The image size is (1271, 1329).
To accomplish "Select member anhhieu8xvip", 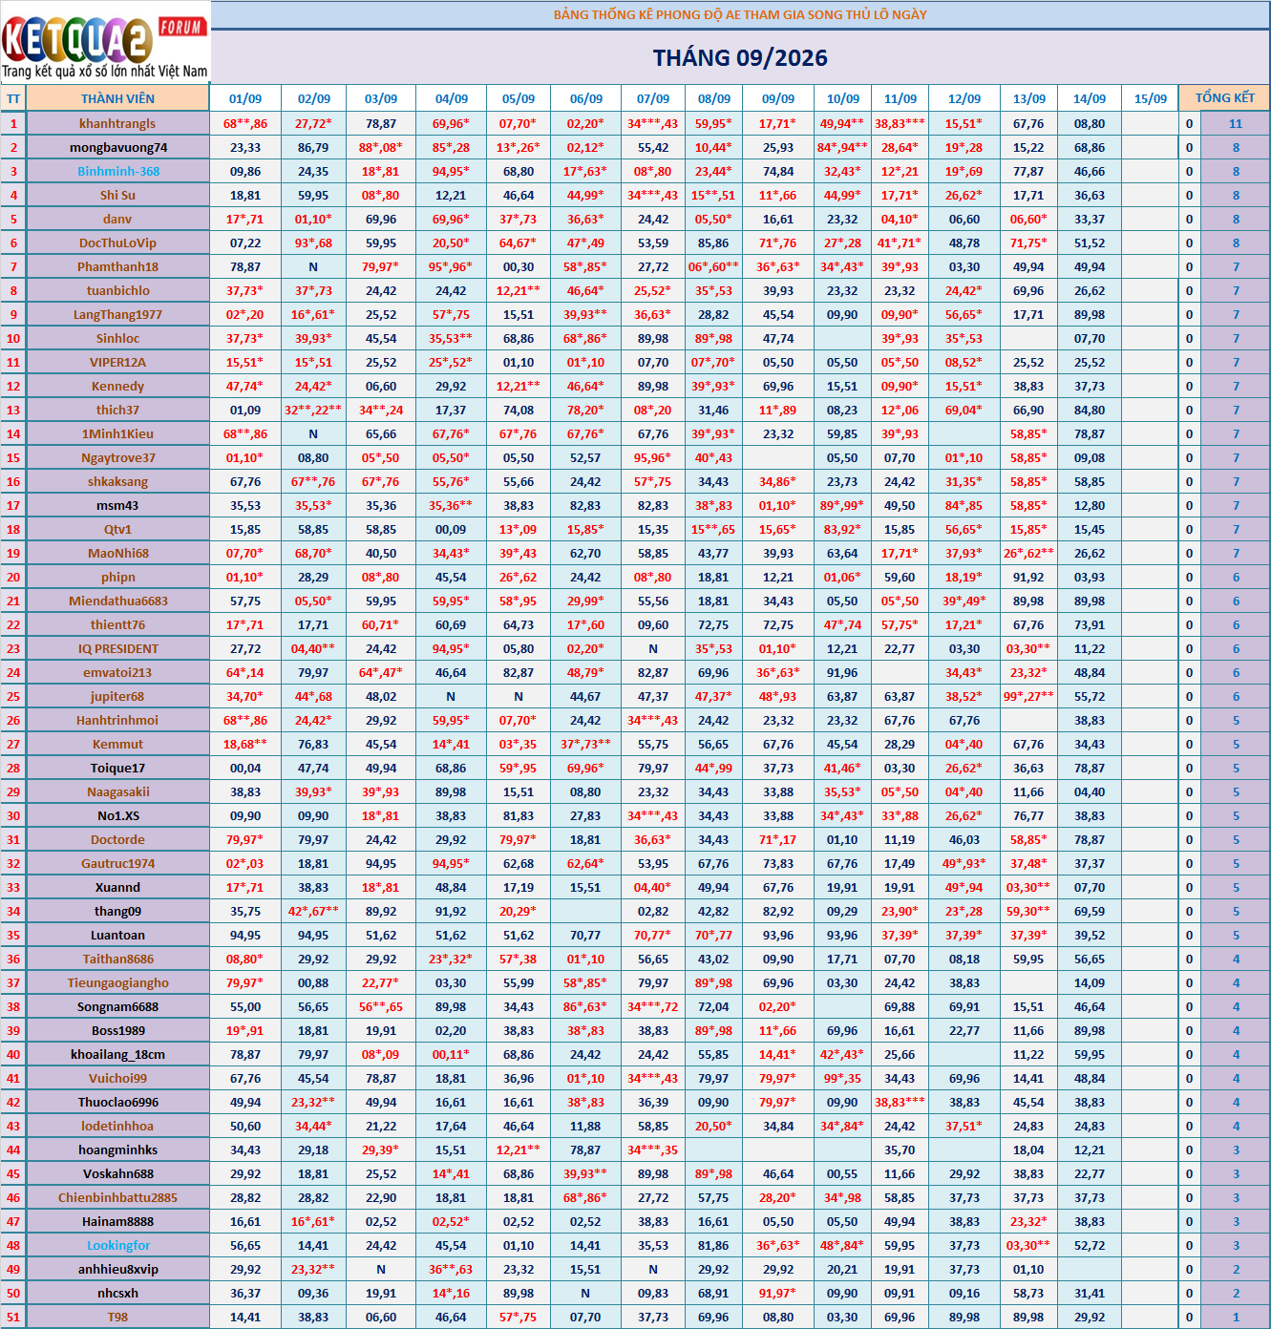I will (117, 1269).
